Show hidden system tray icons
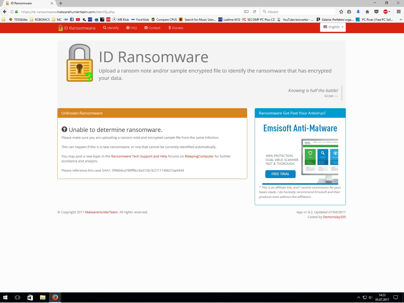The width and height of the screenshot is (404, 303). [x=358, y=297]
